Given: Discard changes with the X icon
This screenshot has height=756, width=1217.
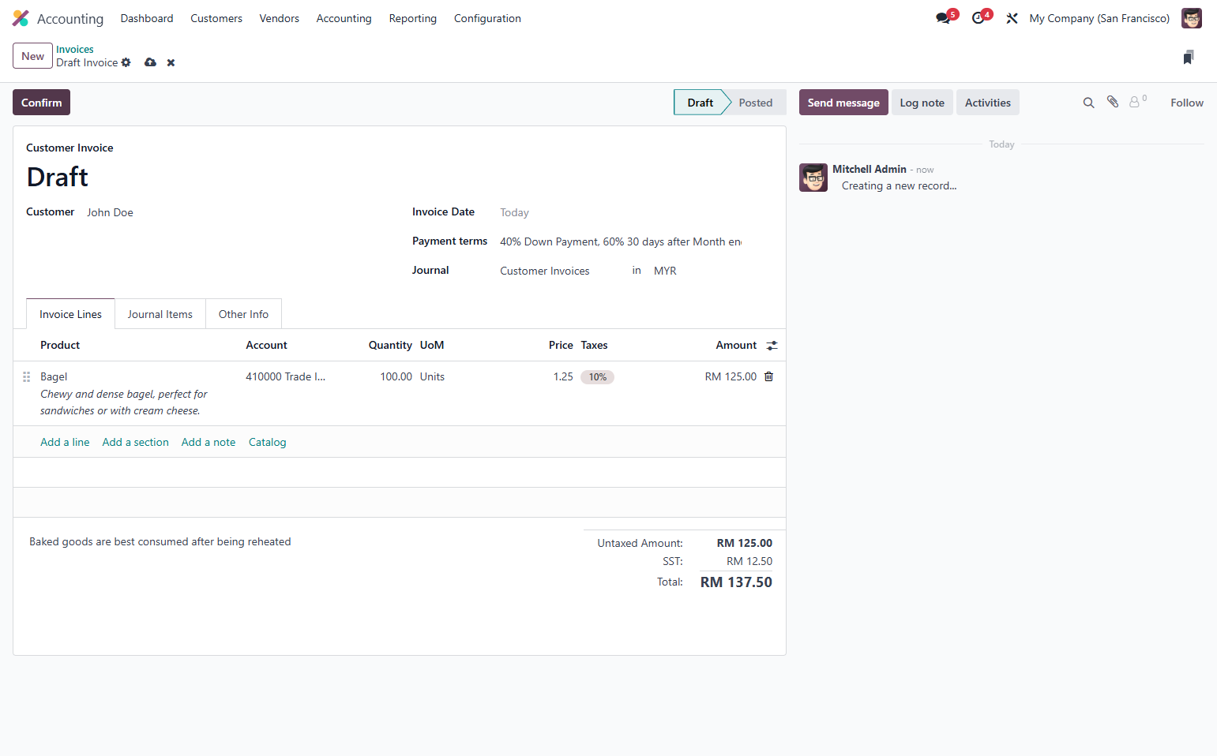Looking at the screenshot, I should pyautogui.click(x=171, y=62).
